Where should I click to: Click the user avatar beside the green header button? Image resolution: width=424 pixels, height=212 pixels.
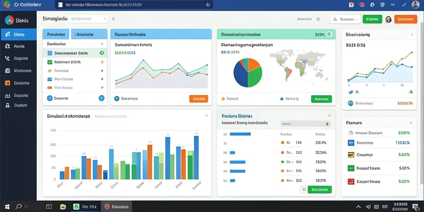(x=388, y=19)
